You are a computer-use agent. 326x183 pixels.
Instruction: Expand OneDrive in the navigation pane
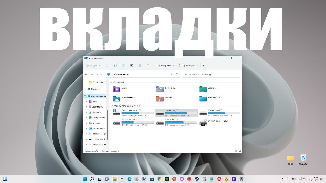point(85,89)
